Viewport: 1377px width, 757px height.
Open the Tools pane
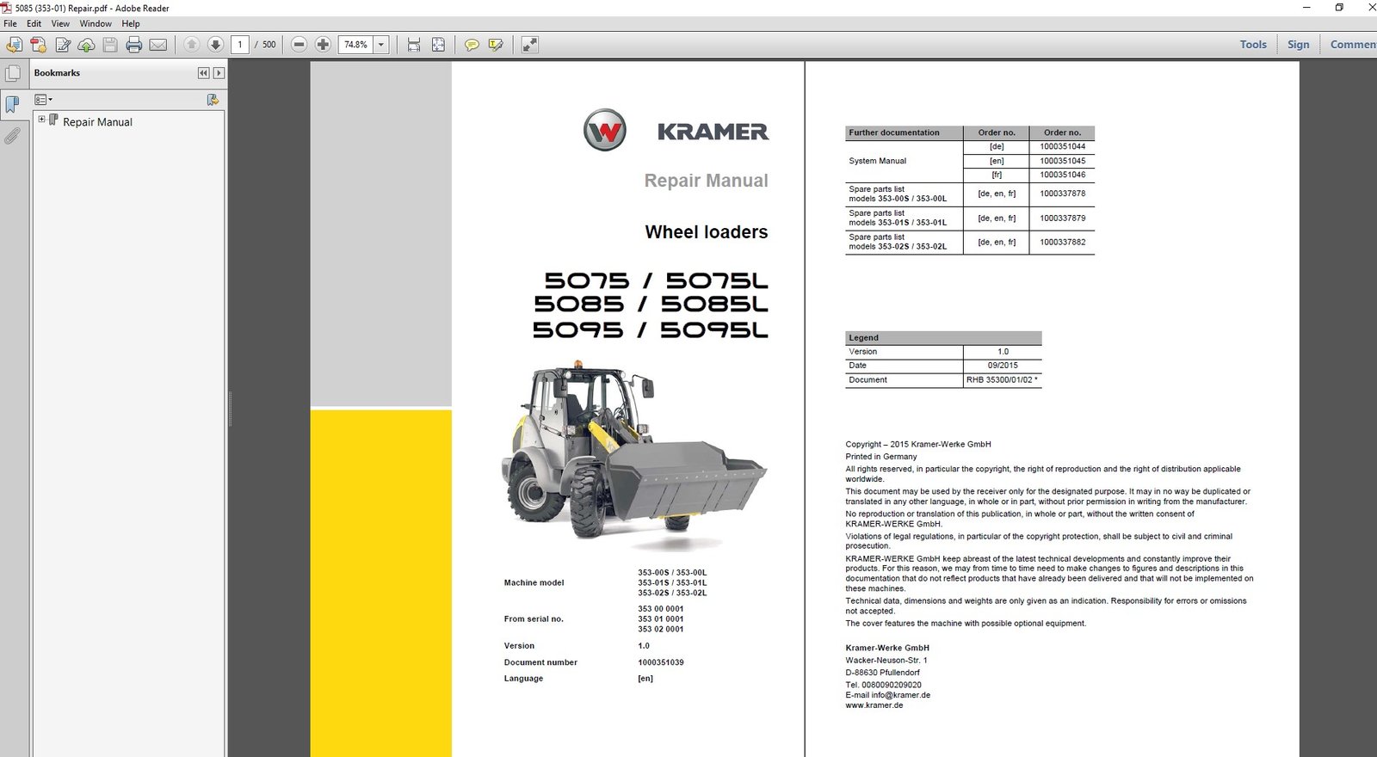pyautogui.click(x=1252, y=45)
